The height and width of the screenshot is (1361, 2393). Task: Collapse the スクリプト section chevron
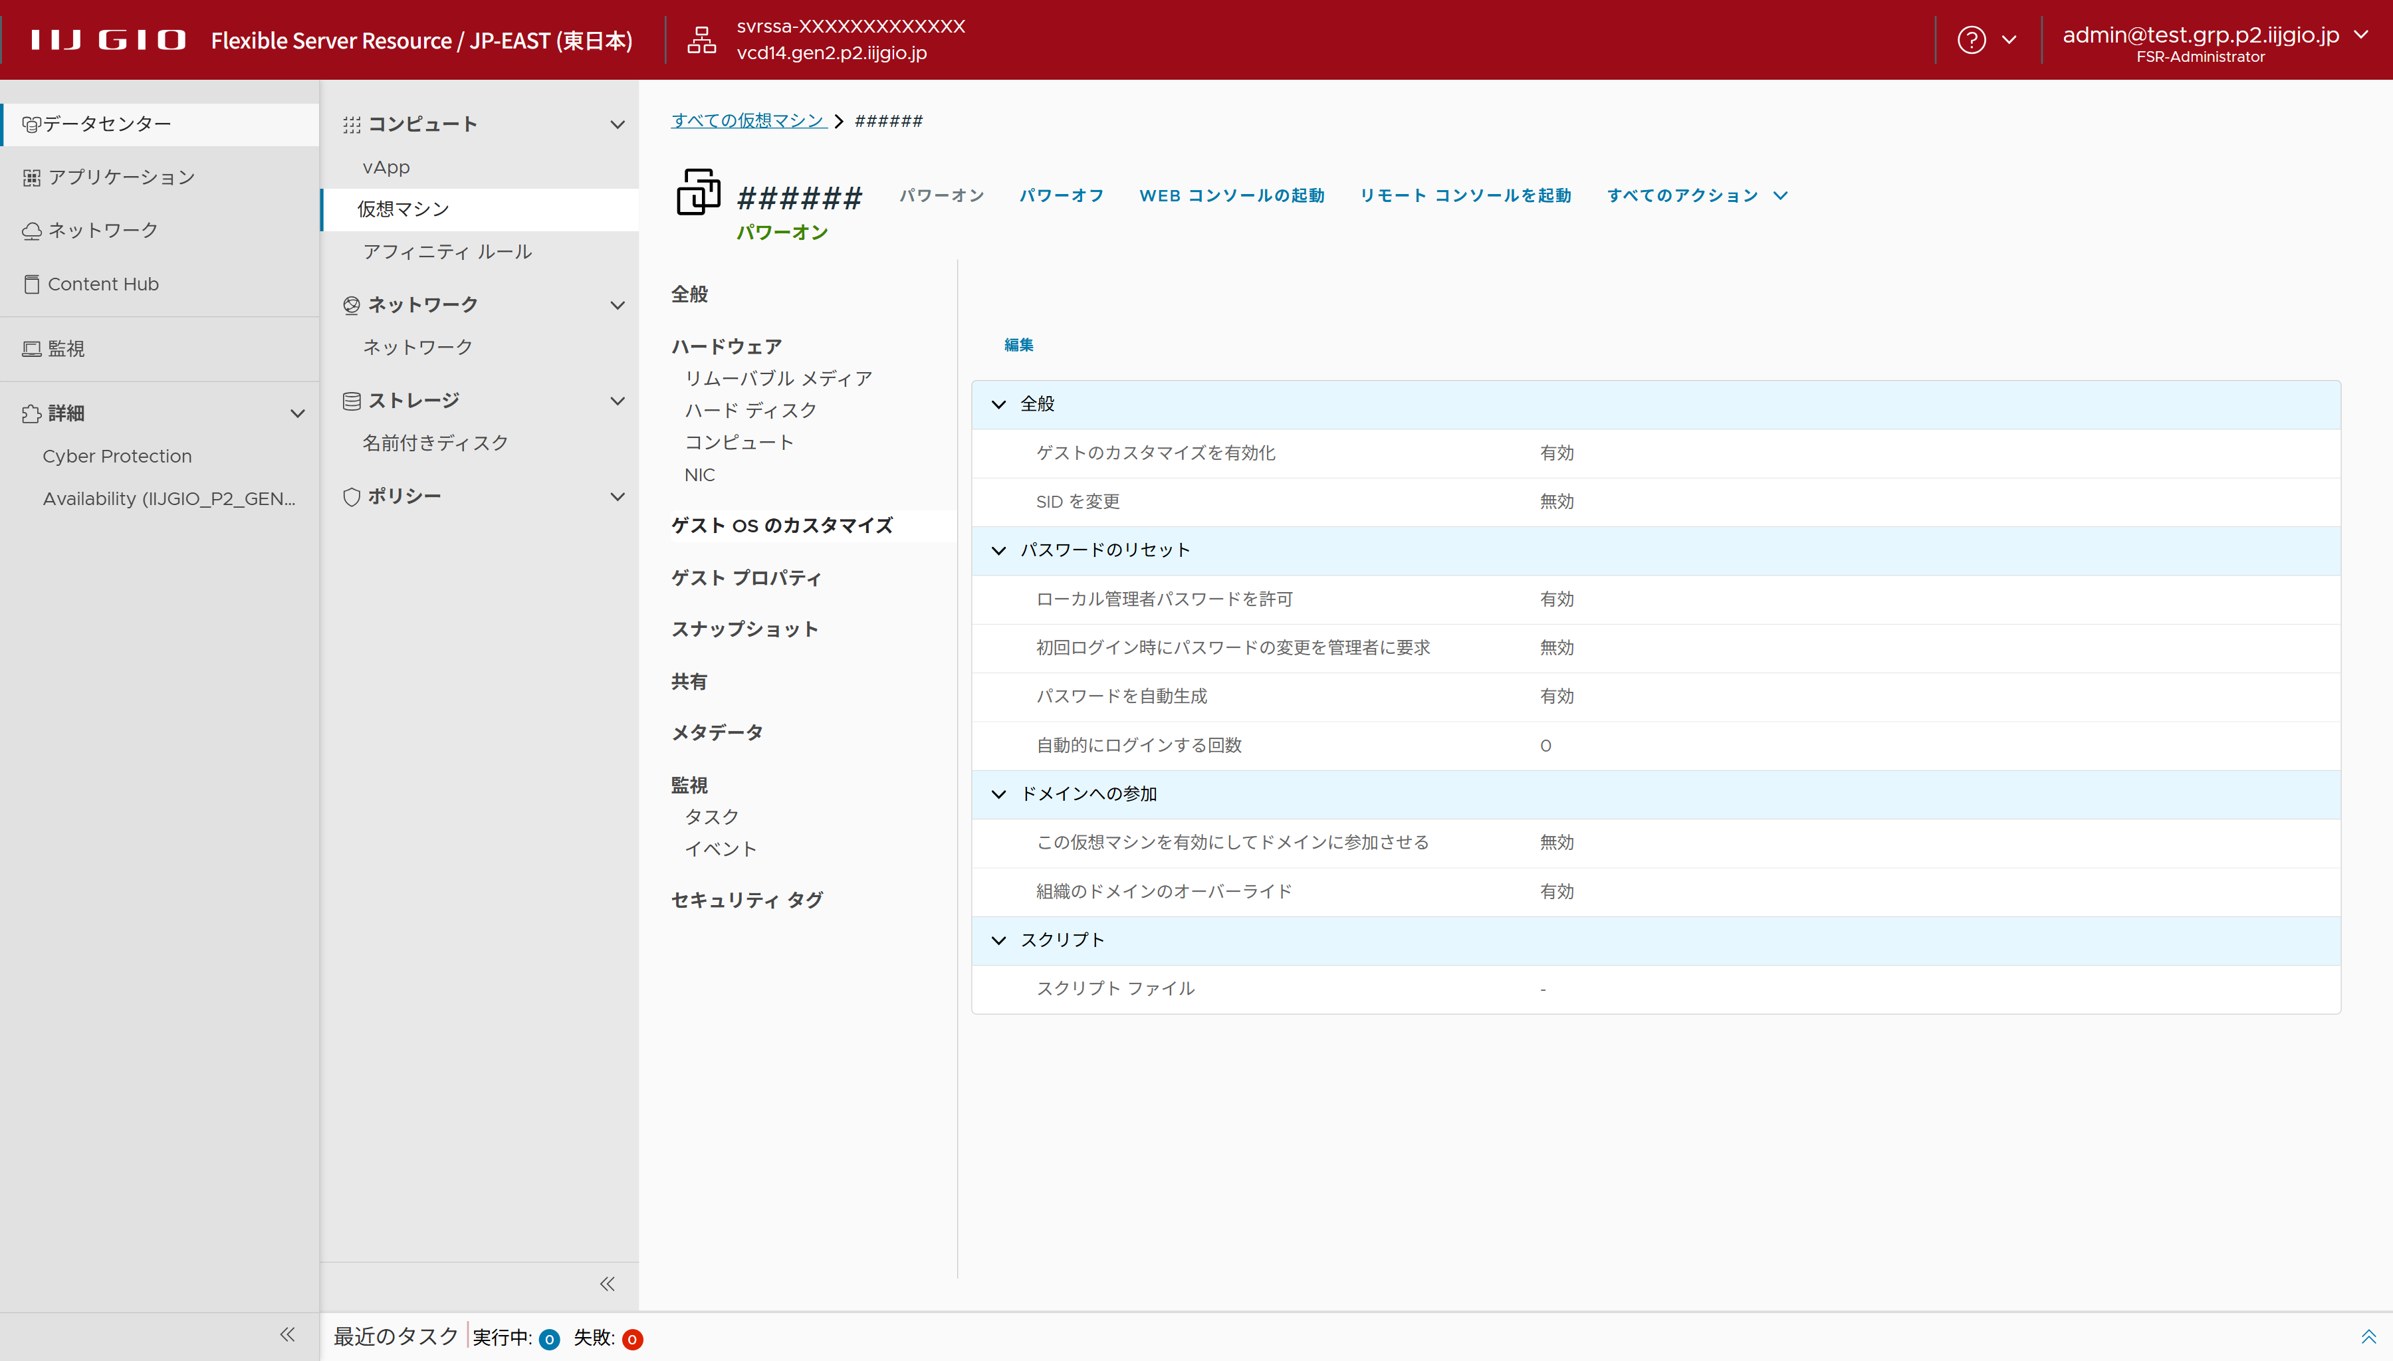click(x=998, y=940)
